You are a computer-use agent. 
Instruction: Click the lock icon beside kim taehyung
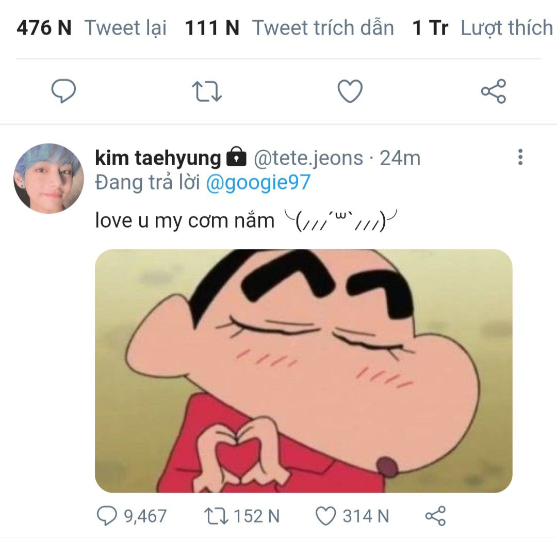click(x=236, y=157)
